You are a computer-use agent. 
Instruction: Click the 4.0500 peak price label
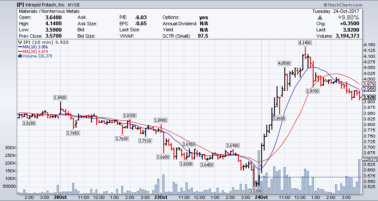click(x=284, y=63)
